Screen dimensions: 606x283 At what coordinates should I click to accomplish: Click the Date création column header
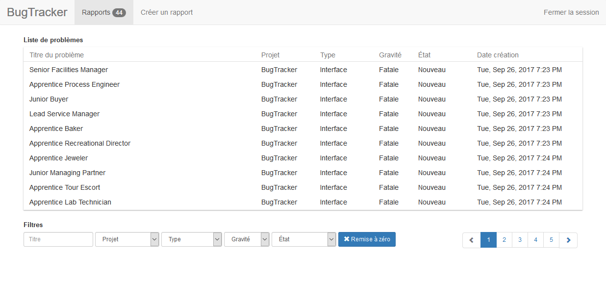tap(498, 55)
